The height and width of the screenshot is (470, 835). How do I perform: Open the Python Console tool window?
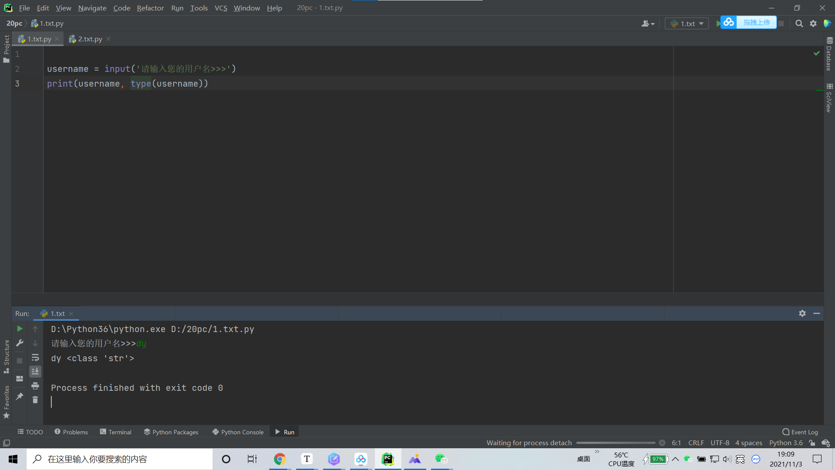(238, 432)
